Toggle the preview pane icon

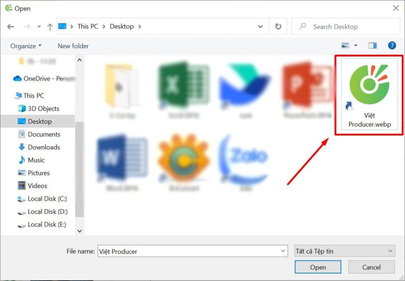coord(373,46)
